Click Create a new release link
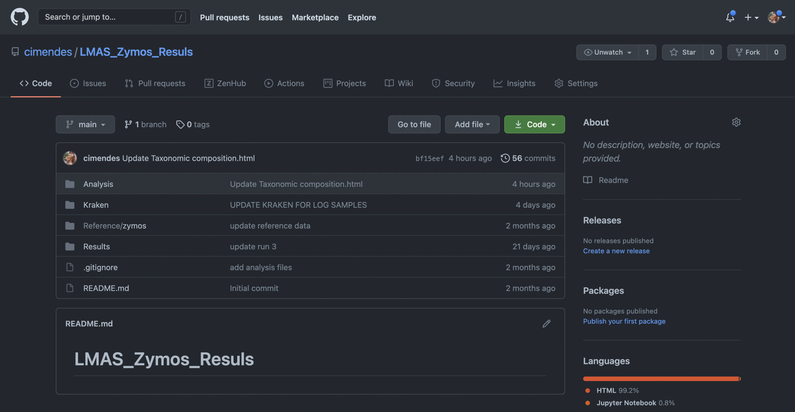Screen dimensions: 795x412 616,251
